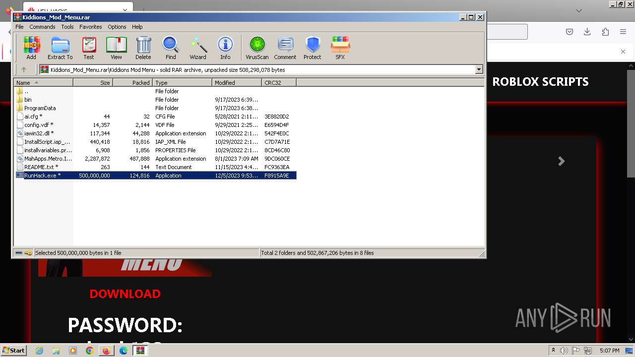Open browser hamburger menu
This screenshot has width=635, height=357.
(x=623, y=32)
